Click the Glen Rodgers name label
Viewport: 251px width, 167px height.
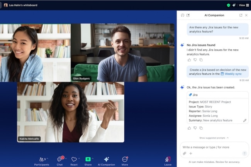point(81,78)
